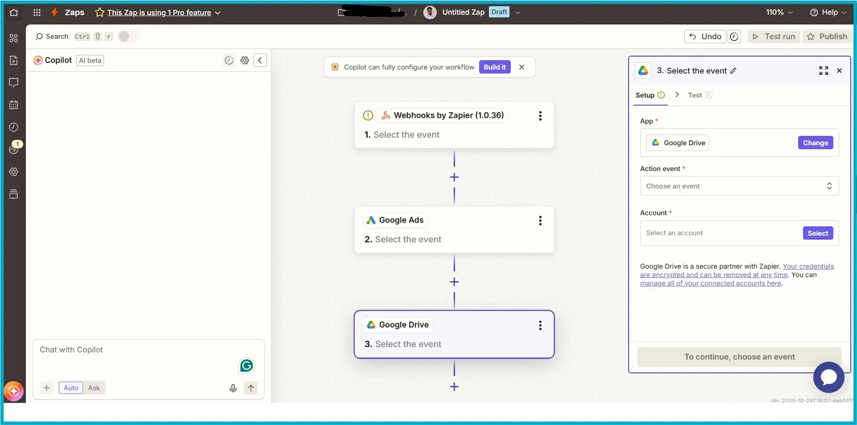
Task: Toggle the switch next to the search bar
Action: coord(128,37)
